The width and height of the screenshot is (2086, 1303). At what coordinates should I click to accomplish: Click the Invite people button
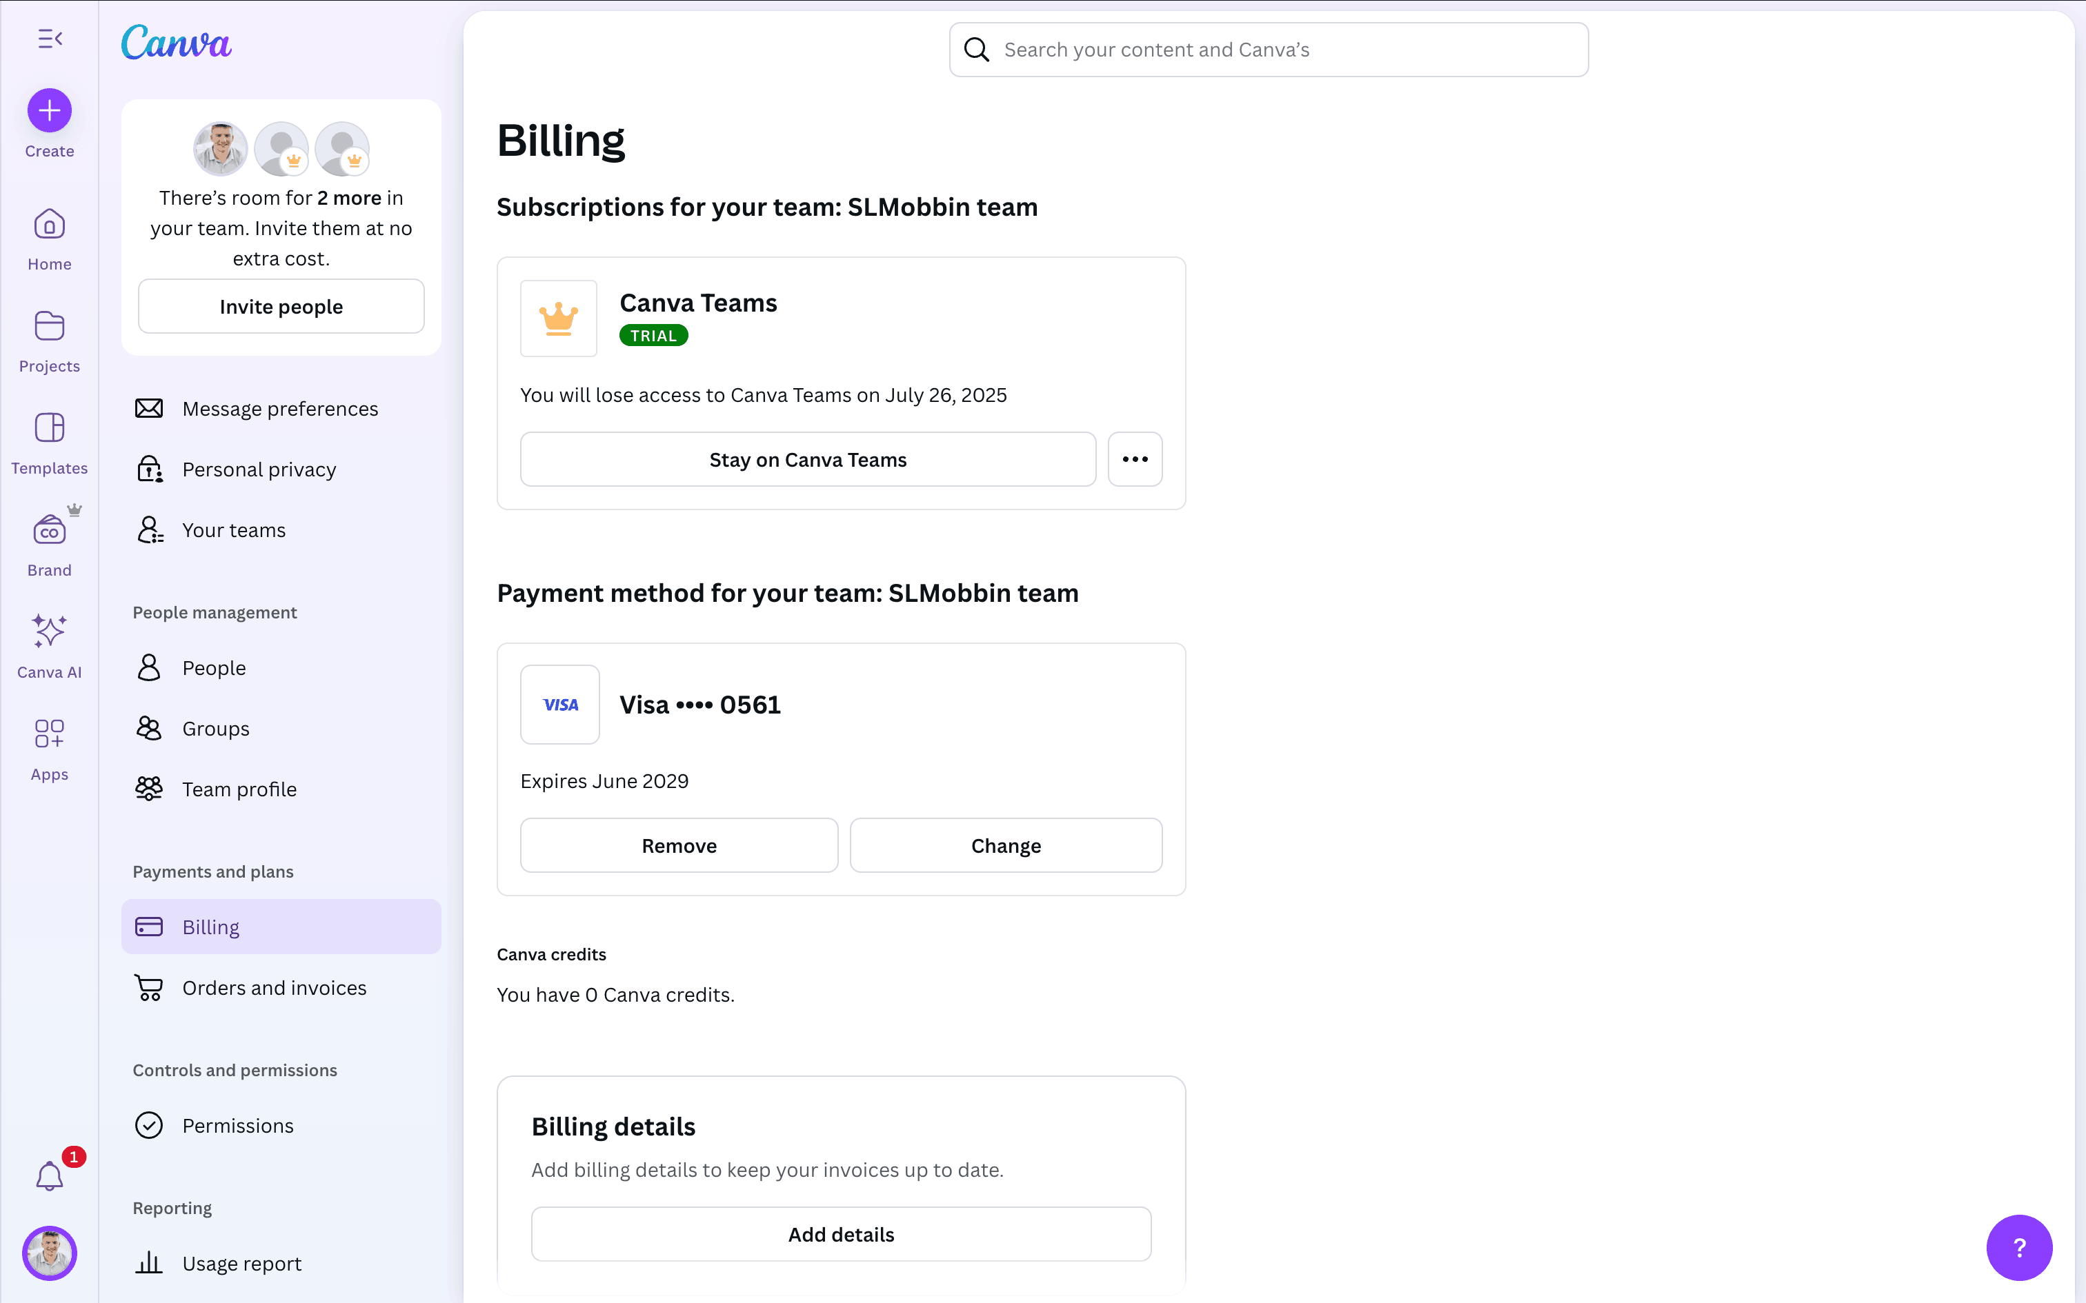(281, 307)
